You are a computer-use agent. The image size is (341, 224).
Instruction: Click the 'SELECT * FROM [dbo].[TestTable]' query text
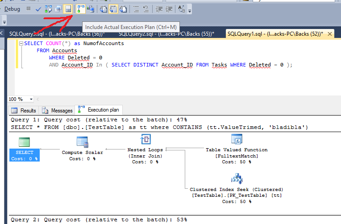pos(159,127)
